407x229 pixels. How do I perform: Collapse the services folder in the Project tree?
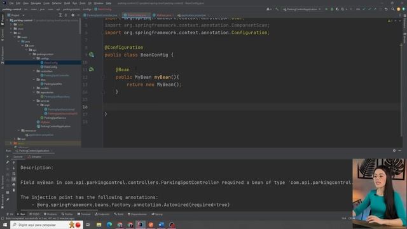pyautogui.click(x=34, y=101)
